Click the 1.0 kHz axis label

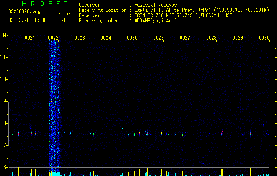coord(3,79)
